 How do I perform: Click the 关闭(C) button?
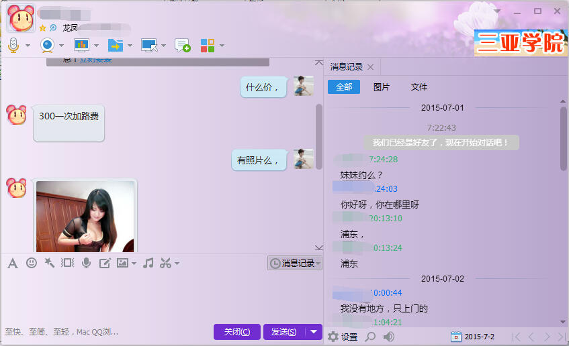point(237,332)
